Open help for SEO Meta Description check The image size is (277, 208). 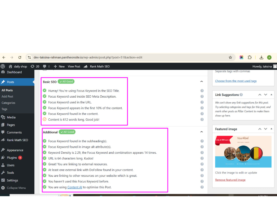[202, 97]
